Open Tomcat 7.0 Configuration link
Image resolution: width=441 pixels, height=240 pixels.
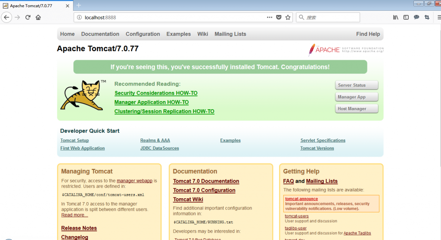204,190
